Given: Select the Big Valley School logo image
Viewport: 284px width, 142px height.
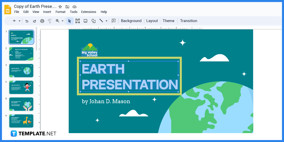Looking at the screenshot, I should tap(90, 50).
